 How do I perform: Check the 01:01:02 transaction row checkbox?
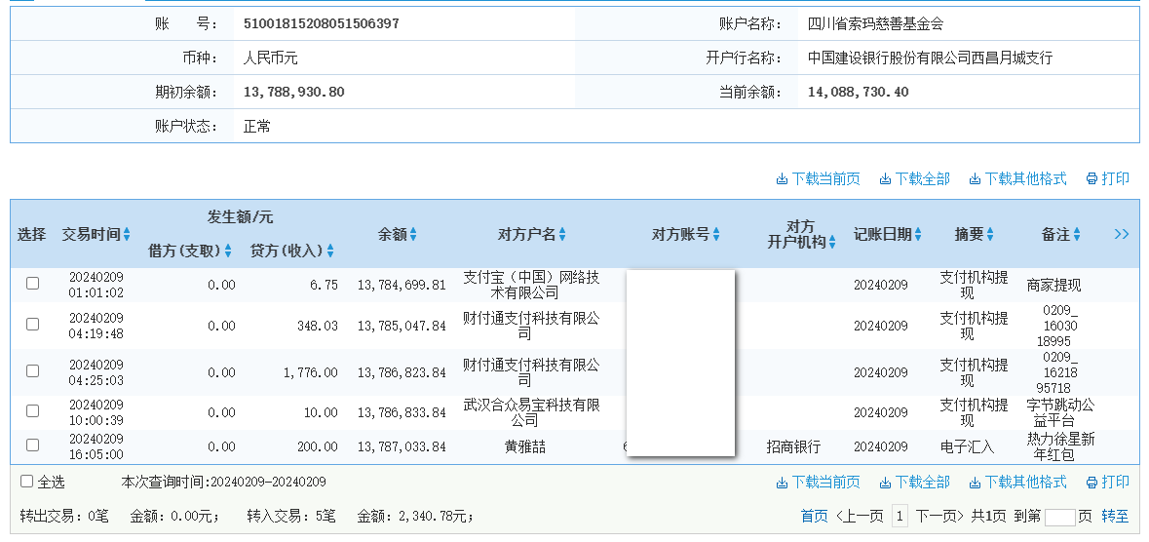coord(32,283)
